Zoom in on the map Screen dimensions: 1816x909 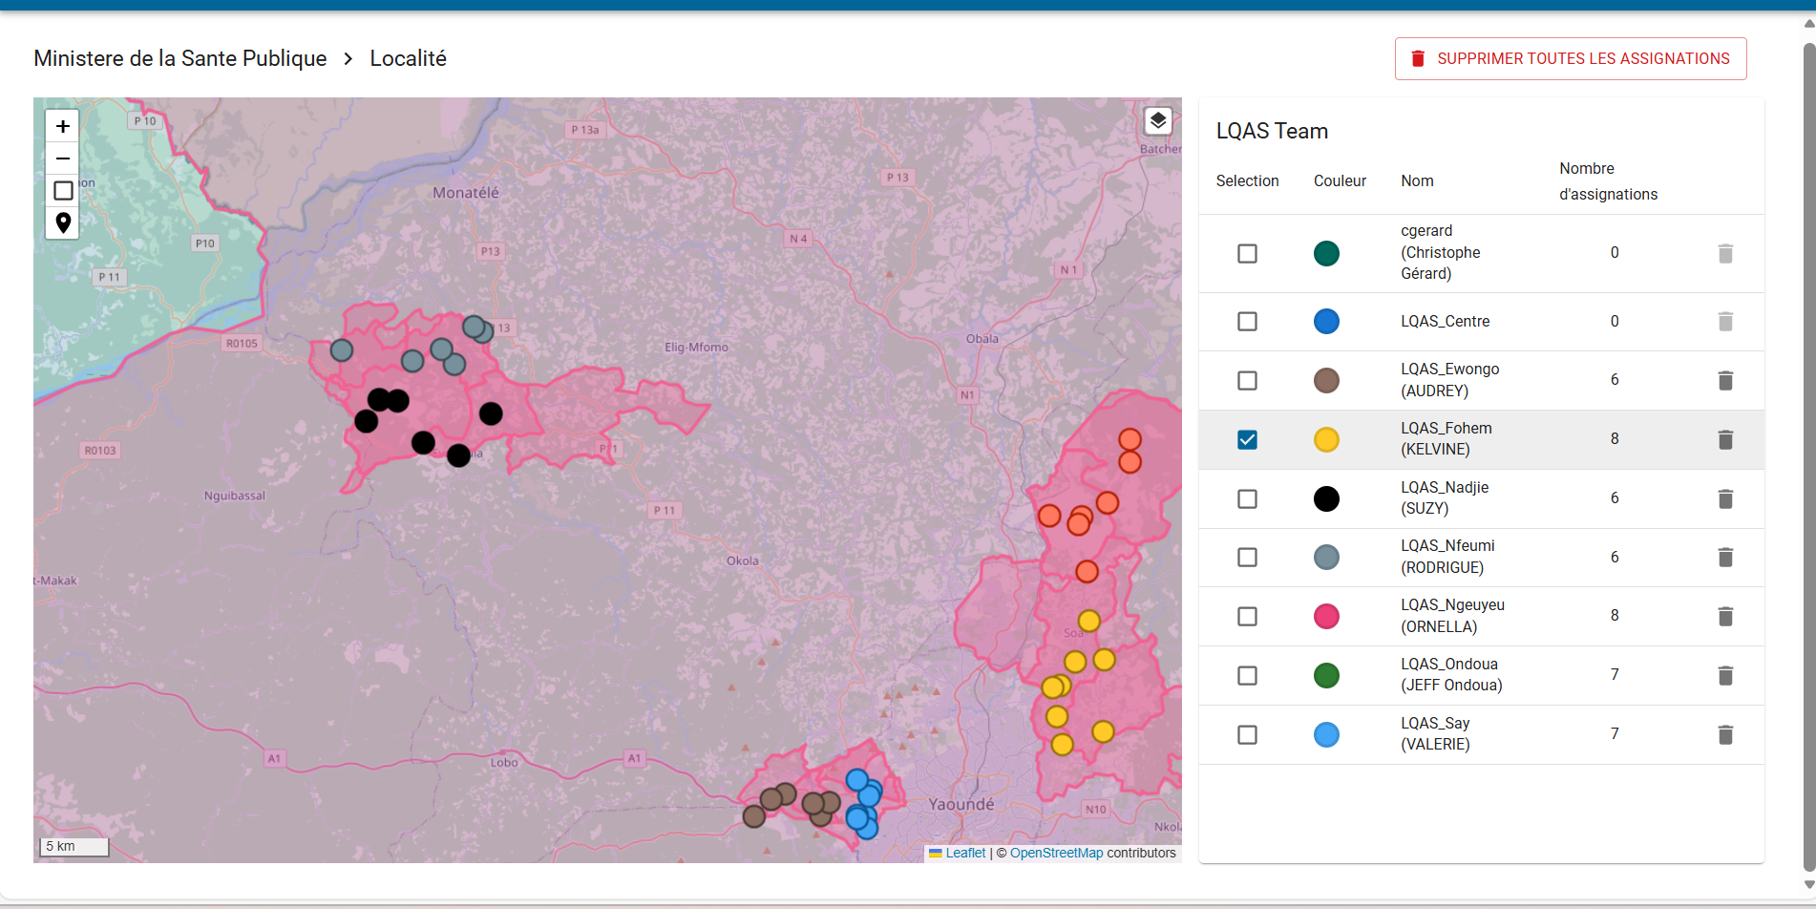coord(62,125)
